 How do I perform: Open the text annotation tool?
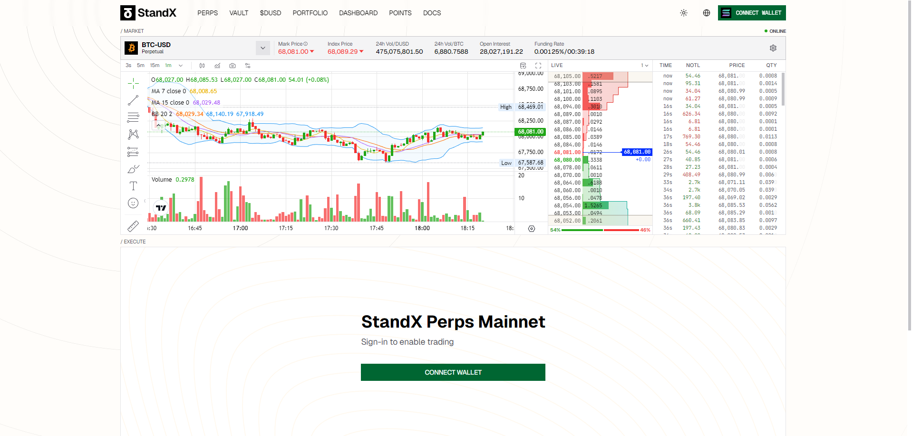(133, 186)
